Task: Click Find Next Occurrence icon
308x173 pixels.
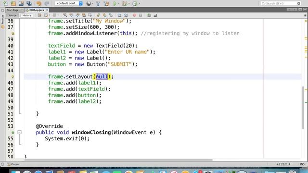Action: [77, 15]
